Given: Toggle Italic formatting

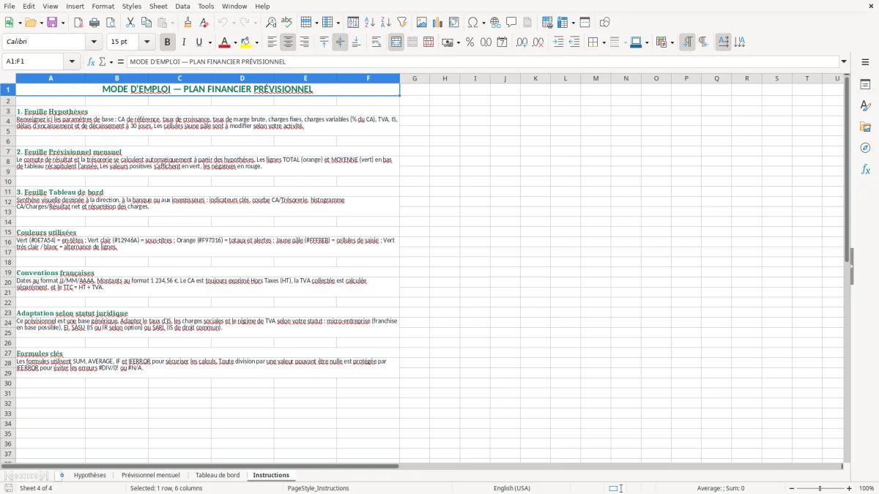Looking at the screenshot, I should click(x=183, y=42).
